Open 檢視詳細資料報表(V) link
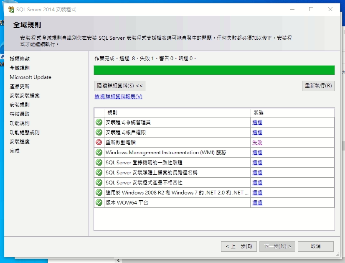Screen dimensions: 345x263 [x=118, y=97]
